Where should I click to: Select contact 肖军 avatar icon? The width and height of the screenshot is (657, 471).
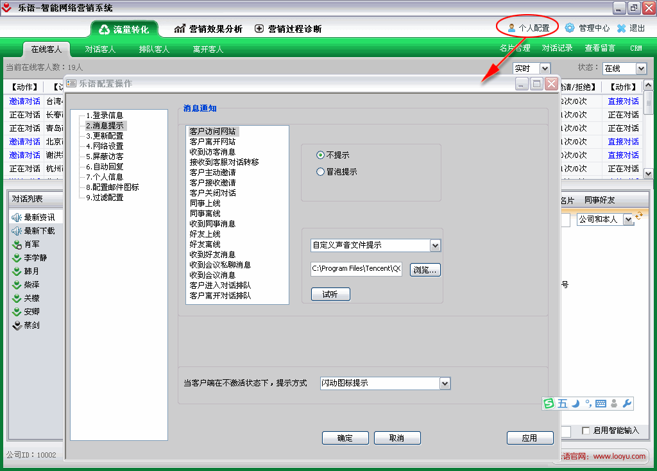click(17, 244)
